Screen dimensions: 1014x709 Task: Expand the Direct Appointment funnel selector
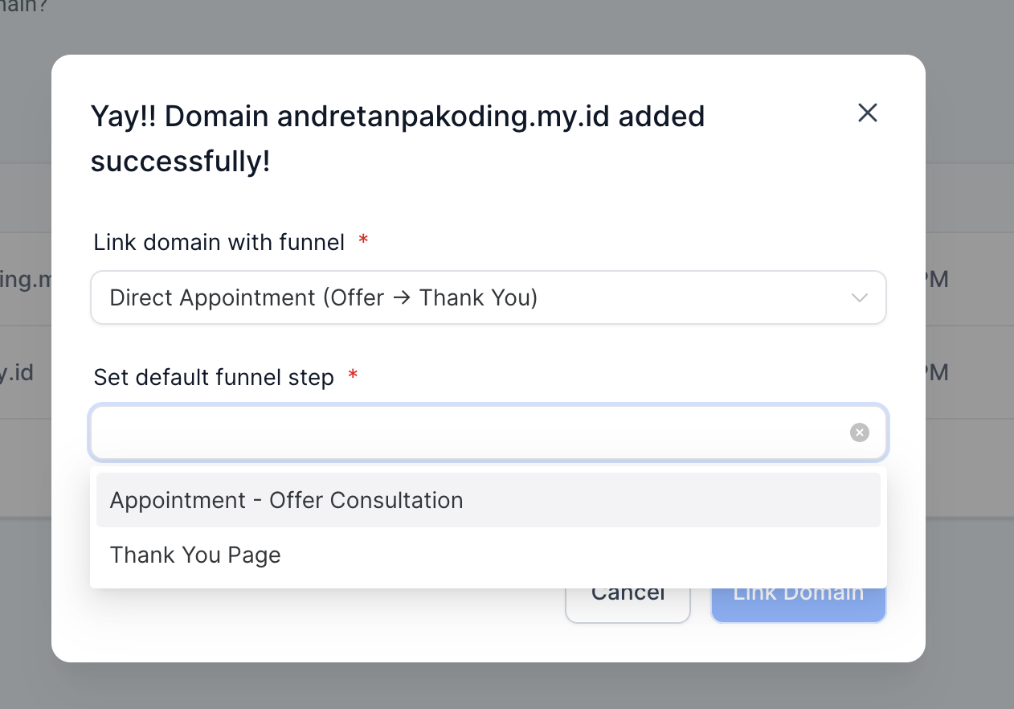[488, 297]
